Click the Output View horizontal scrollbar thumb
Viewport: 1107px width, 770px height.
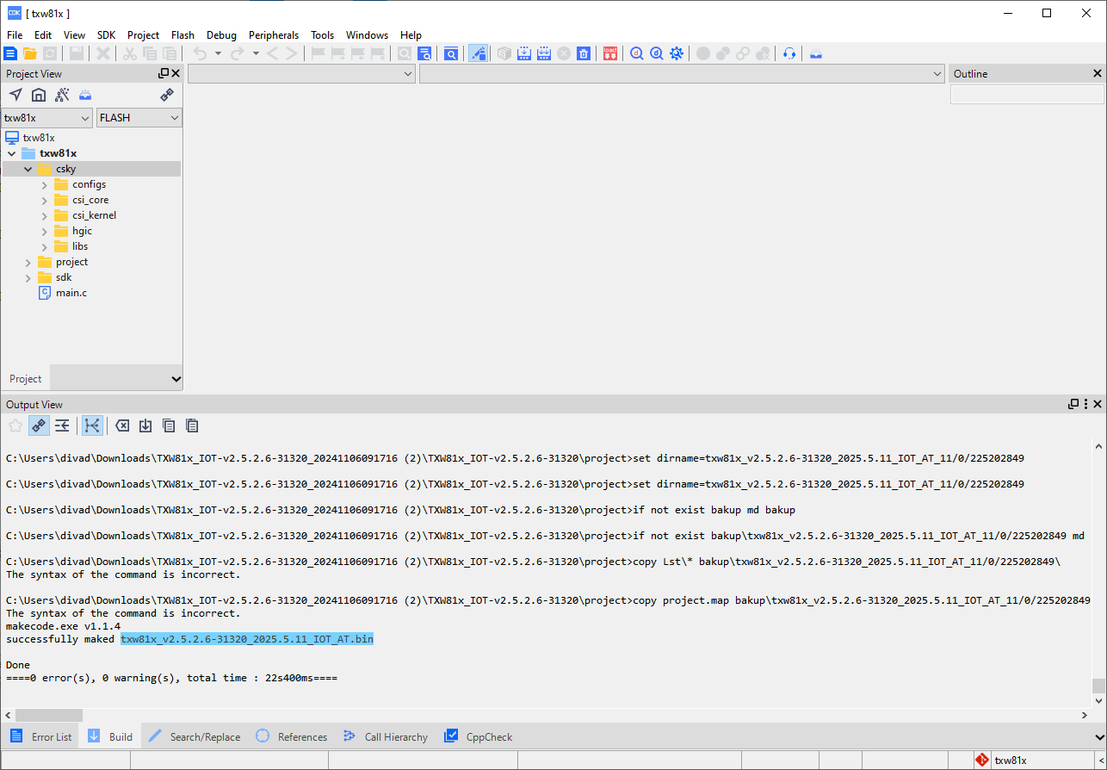[49, 715]
